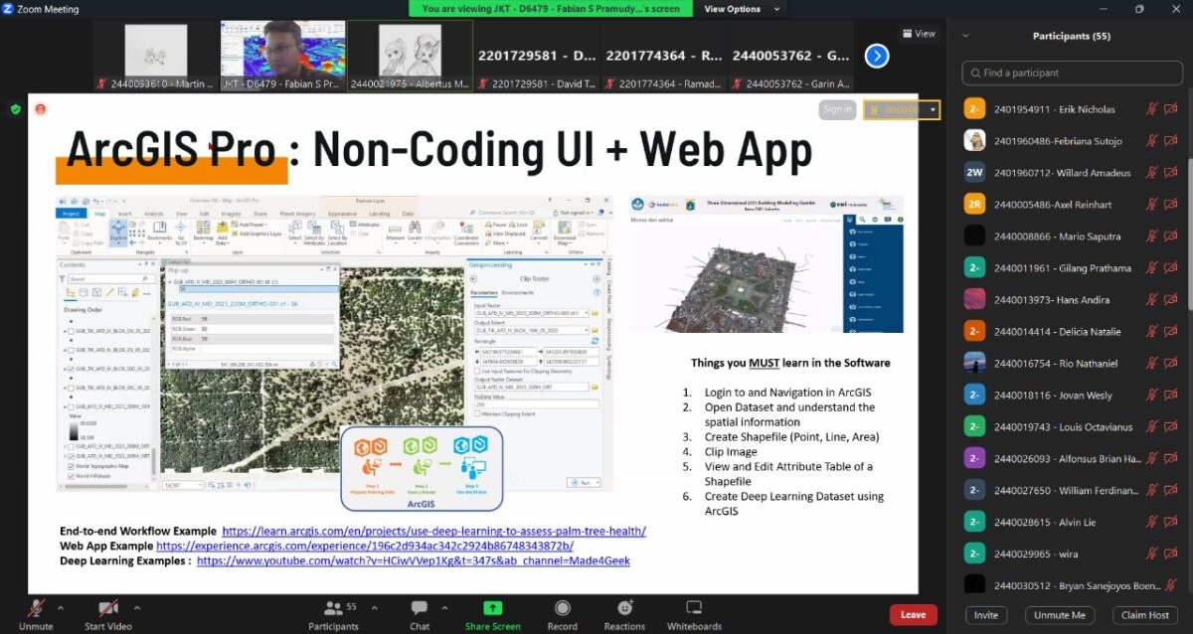The image size is (1193, 634).
Task: Click Mario Saputra's muted microphone icon
Action: [1151, 237]
